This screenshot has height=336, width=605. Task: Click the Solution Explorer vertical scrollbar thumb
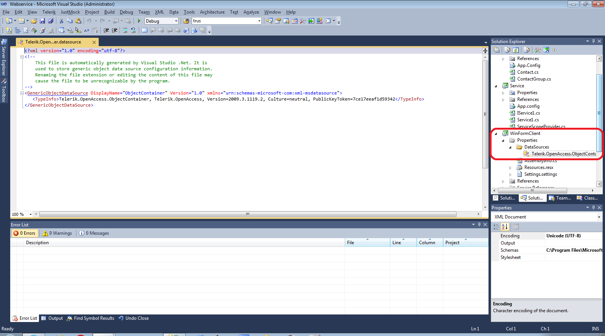coord(599,113)
